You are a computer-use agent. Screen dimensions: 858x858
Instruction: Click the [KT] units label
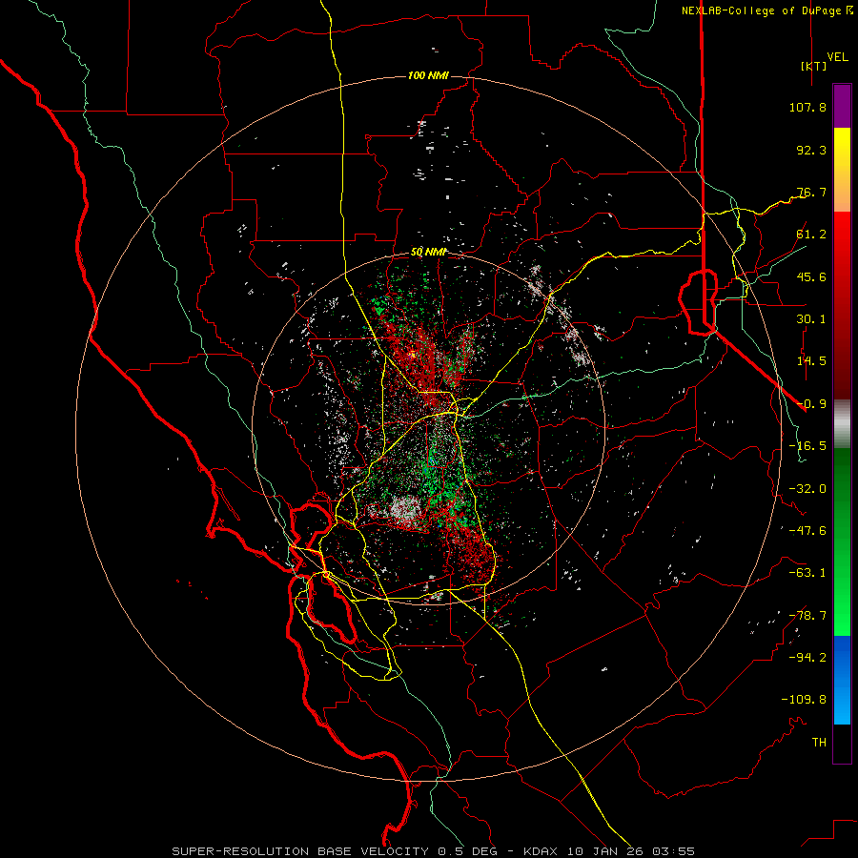pos(813,66)
